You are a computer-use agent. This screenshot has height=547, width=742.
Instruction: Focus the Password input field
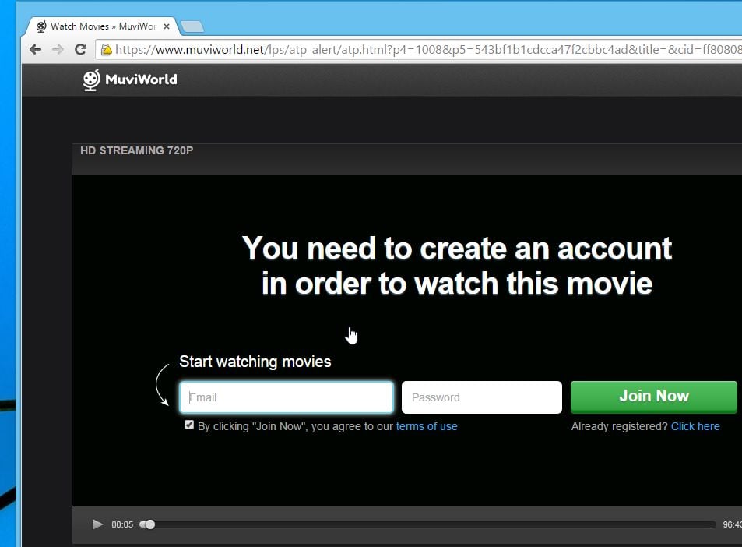pyautogui.click(x=482, y=397)
